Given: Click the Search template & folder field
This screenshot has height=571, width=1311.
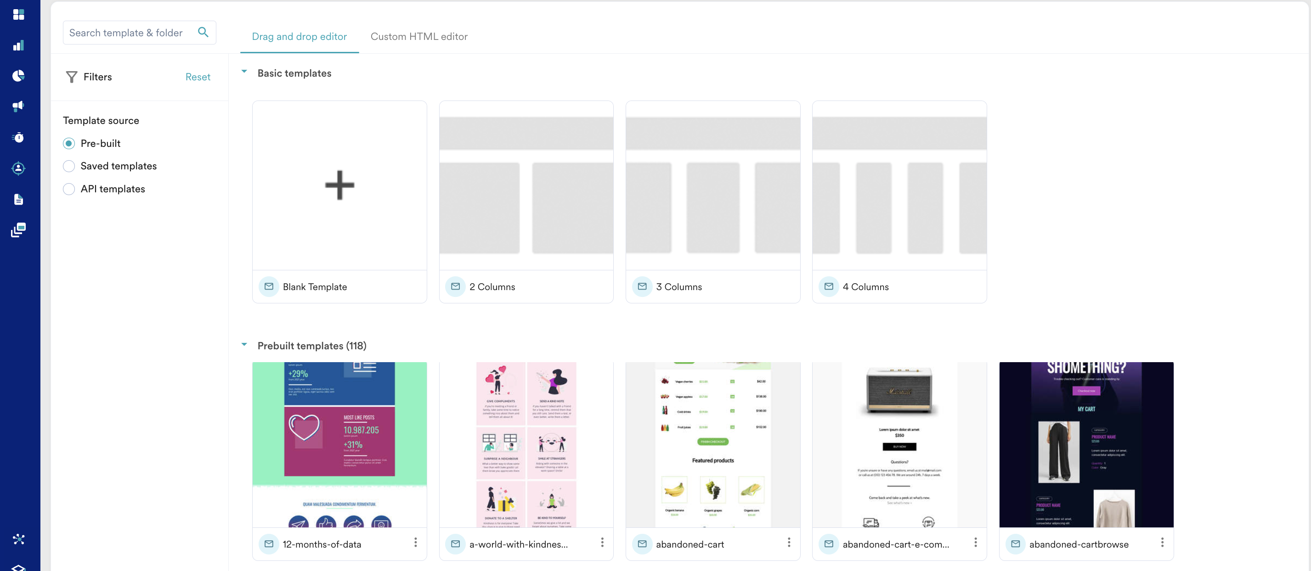Looking at the screenshot, I should (x=127, y=33).
